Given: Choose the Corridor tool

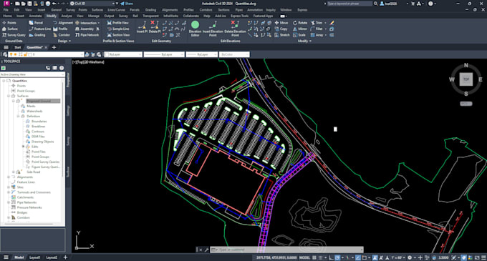Looking at the screenshot, I should tap(62, 35).
